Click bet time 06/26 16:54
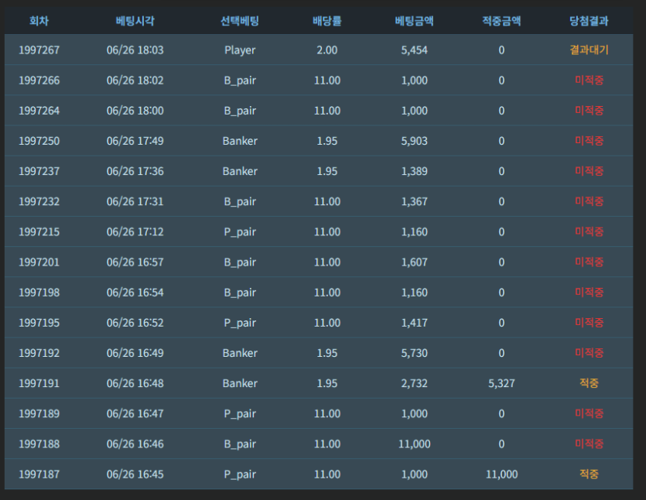This screenshot has height=500, width=646. (135, 293)
